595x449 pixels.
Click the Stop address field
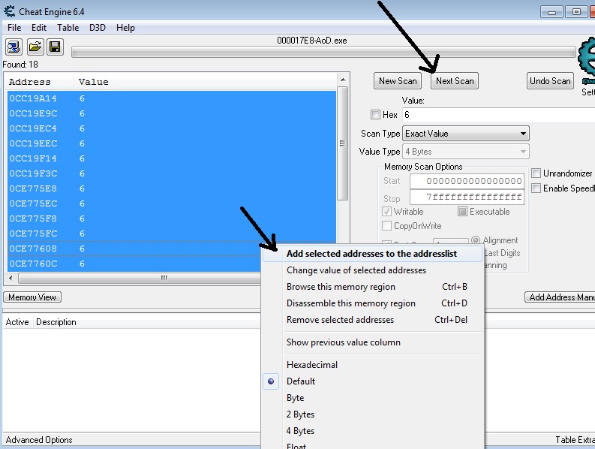point(467,197)
